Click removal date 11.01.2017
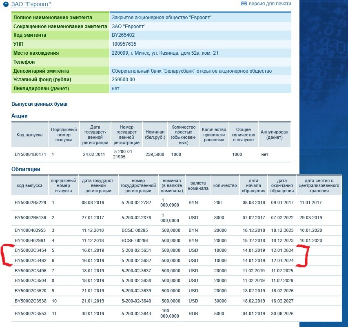Viewport: 348px width, 327px height. 310,202
